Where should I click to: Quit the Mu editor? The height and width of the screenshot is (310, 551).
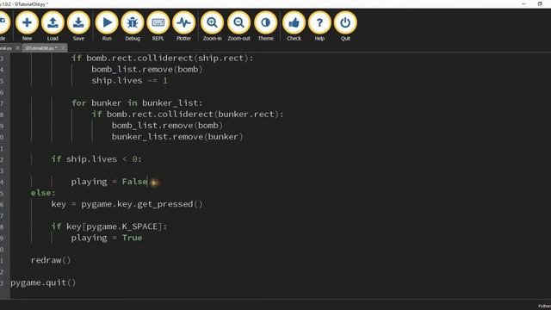[x=345, y=26]
